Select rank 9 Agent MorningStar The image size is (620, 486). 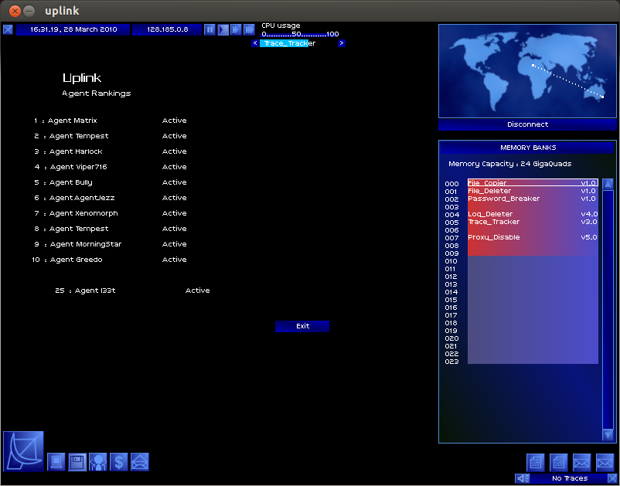click(78, 244)
